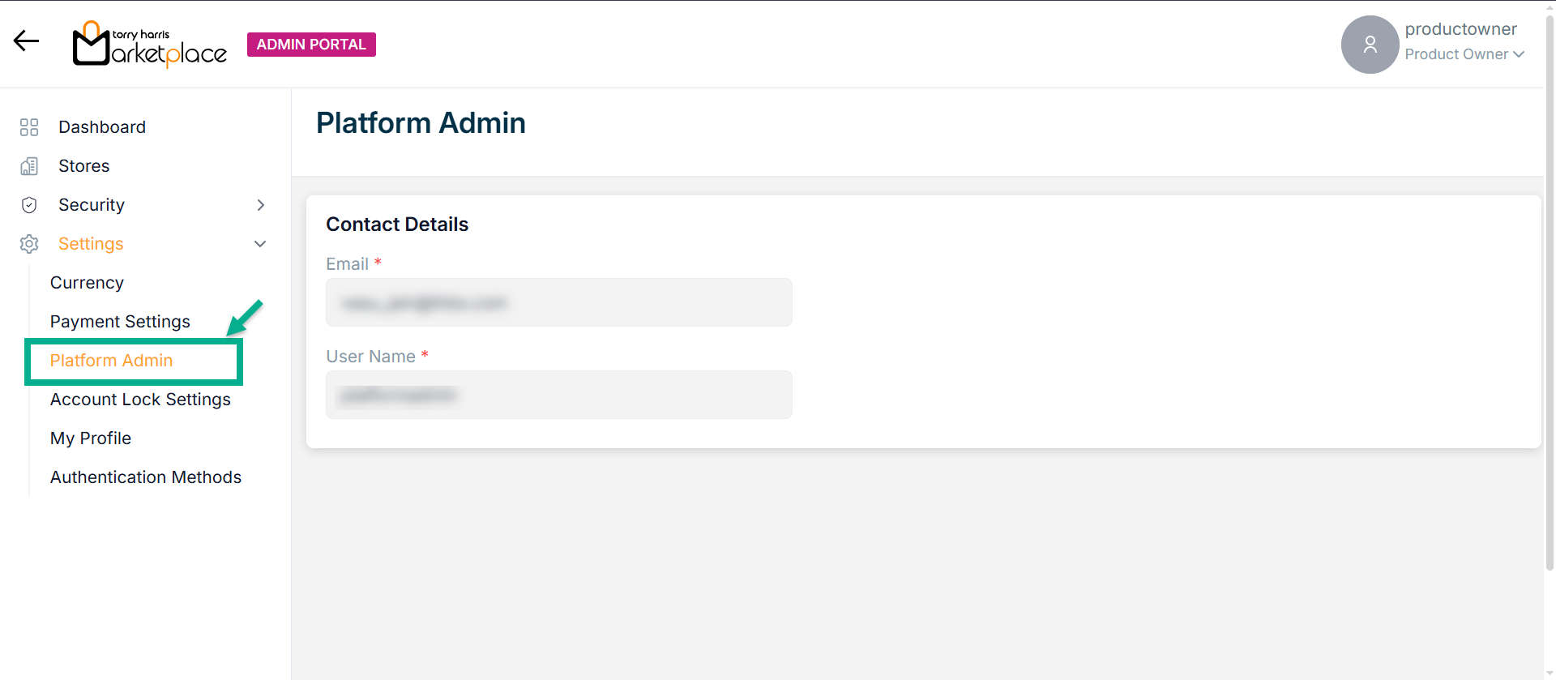Click the back arrow icon
This screenshot has width=1556, height=680.
[x=26, y=41]
